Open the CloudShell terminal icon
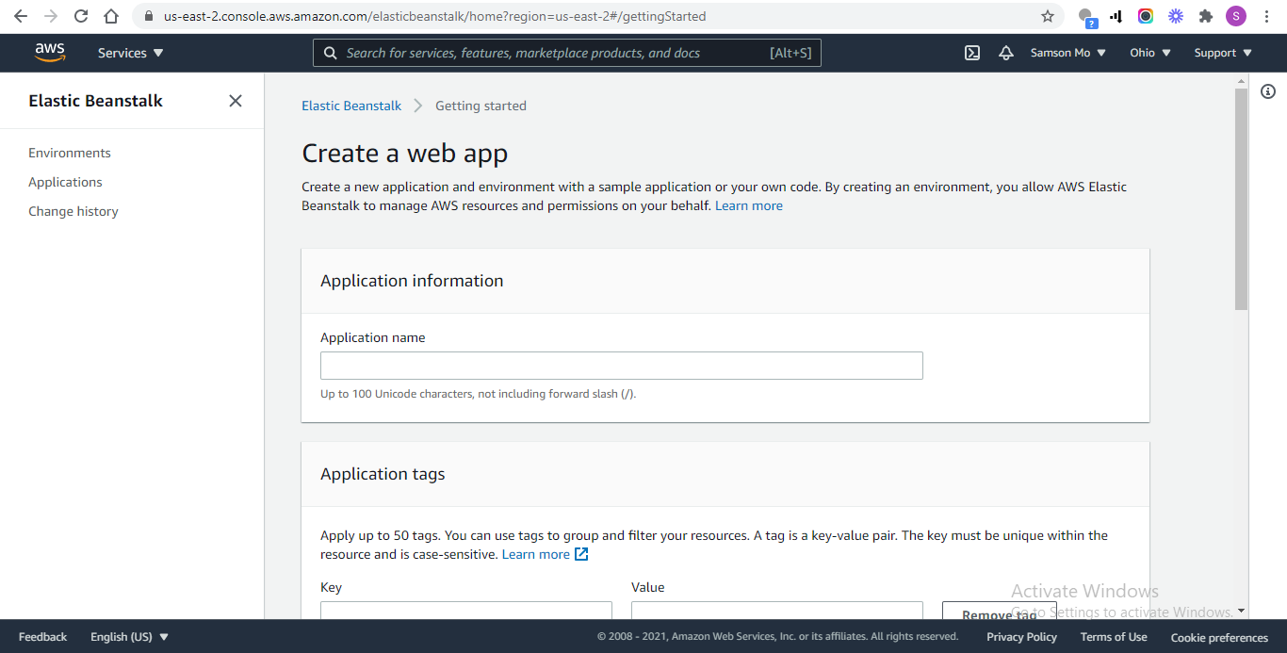The height and width of the screenshot is (653, 1287). (x=972, y=53)
